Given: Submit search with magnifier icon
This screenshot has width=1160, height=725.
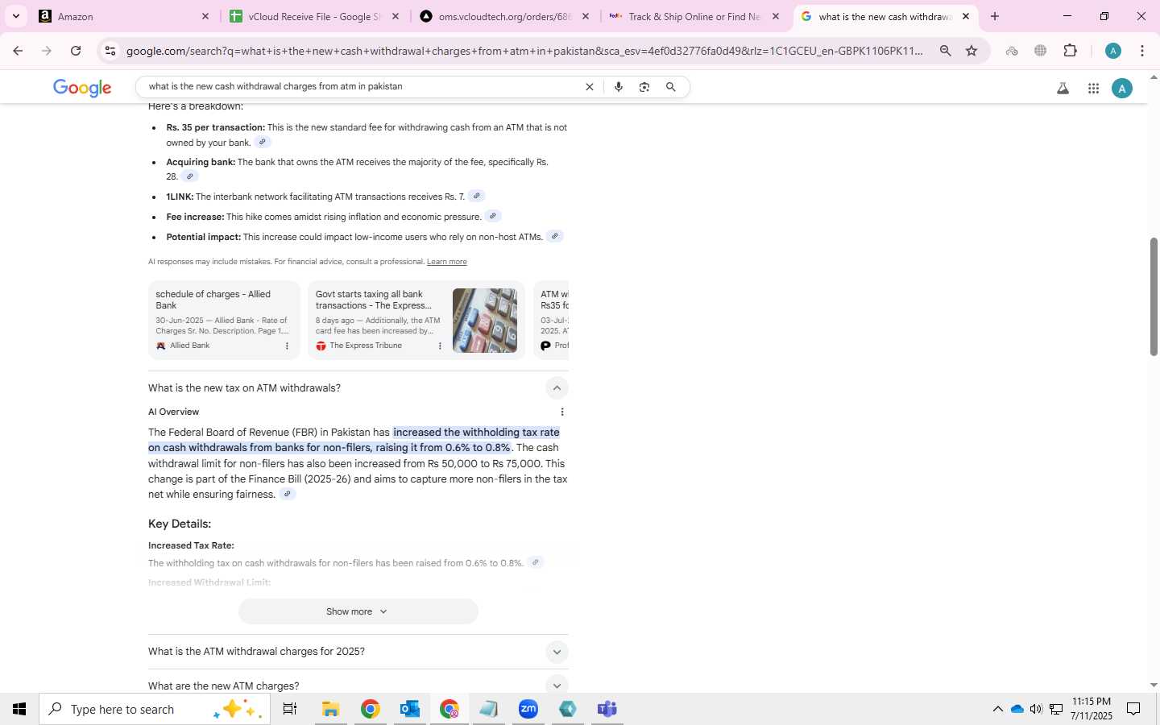Looking at the screenshot, I should pyautogui.click(x=670, y=87).
